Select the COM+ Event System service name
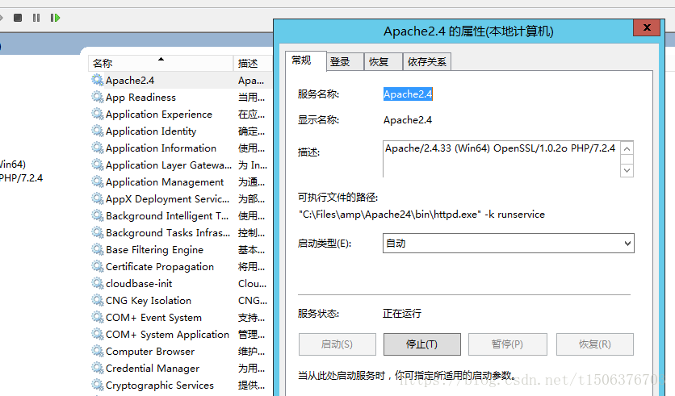This screenshot has width=675, height=396. 153,317
